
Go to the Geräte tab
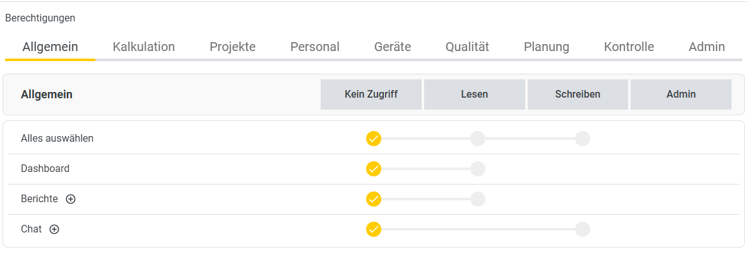pyautogui.click(x=393, y=47)
